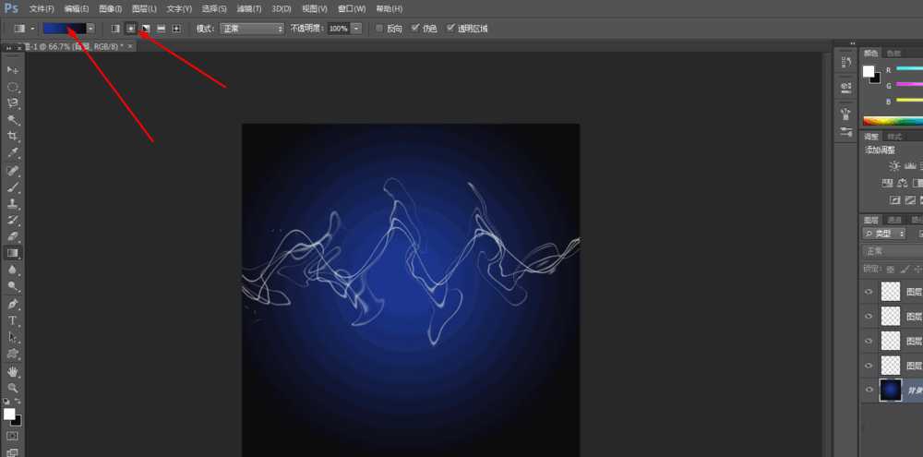The image size is (923, 457).
Task: Choose the reflected gradient style
Action: 161,29
